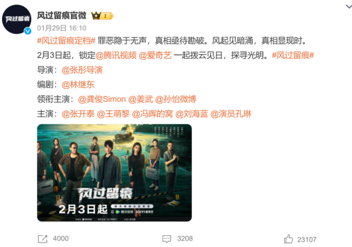Open @龚俊Simon profile mention

click(x=102, y=99)
